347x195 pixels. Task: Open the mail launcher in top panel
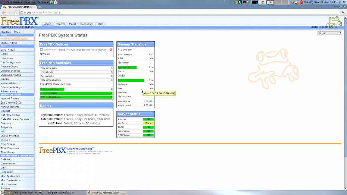click(56, 2)
